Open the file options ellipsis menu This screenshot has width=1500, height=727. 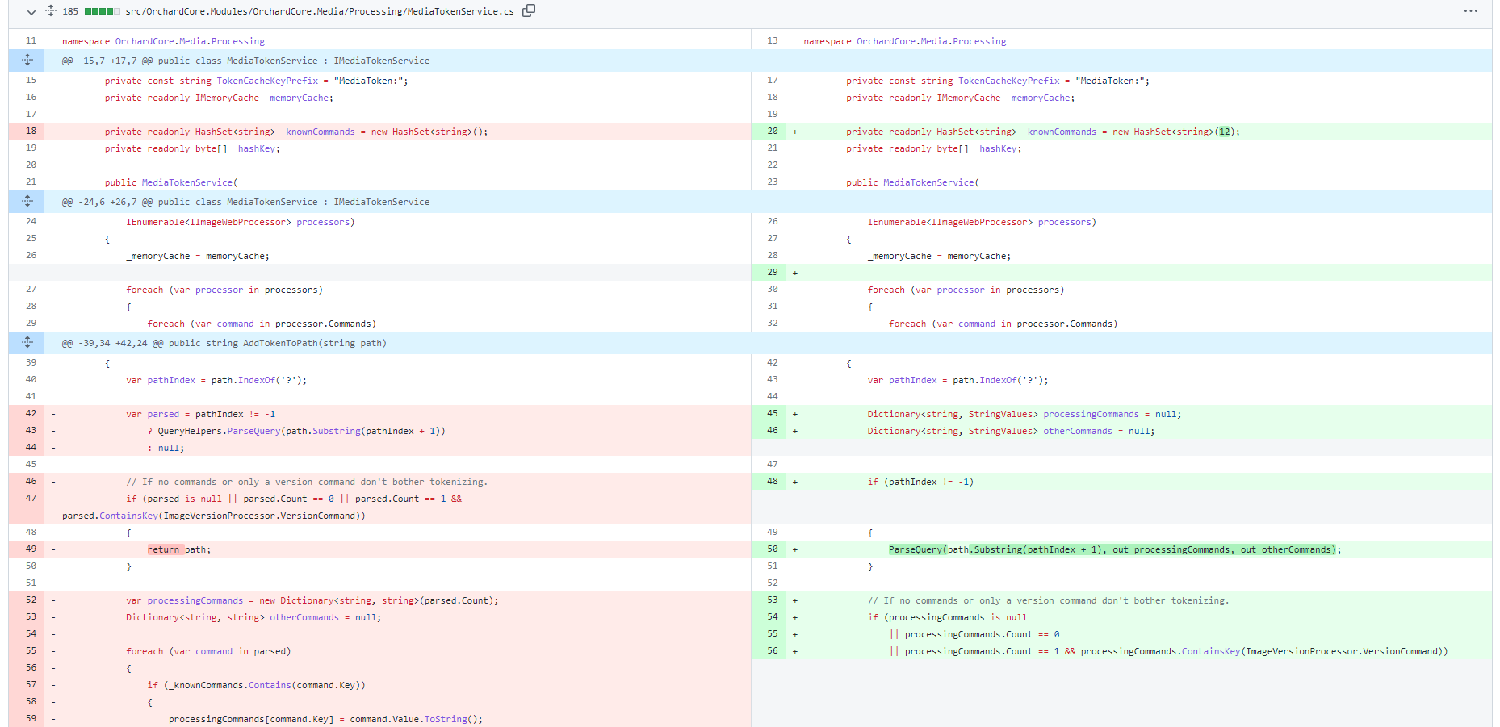coord(1470,11)
